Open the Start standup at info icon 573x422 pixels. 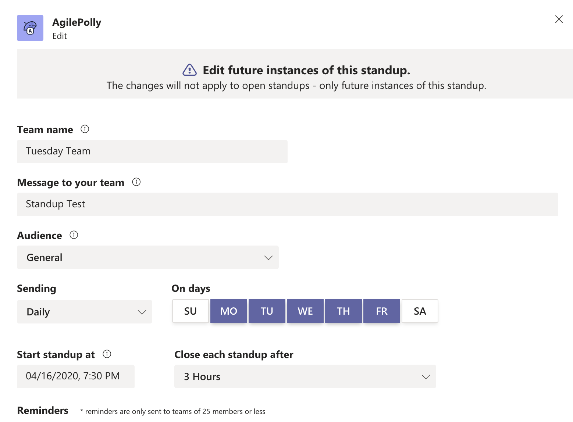coord(107,354)
